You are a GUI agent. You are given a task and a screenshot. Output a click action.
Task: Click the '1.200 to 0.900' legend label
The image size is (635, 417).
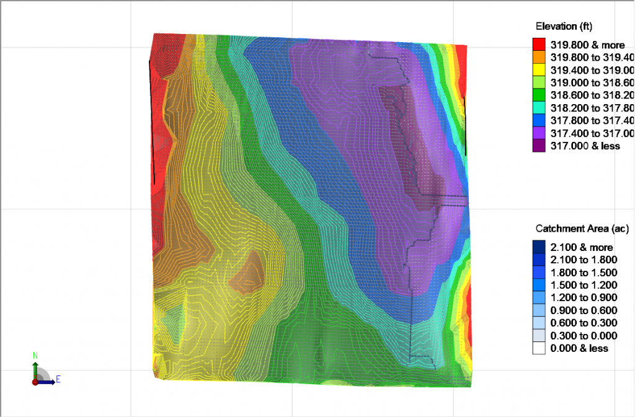(584, 297)
